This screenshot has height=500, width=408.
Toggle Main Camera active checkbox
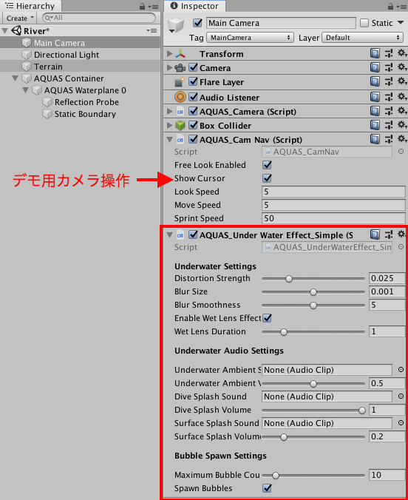[x=197, y=23]
